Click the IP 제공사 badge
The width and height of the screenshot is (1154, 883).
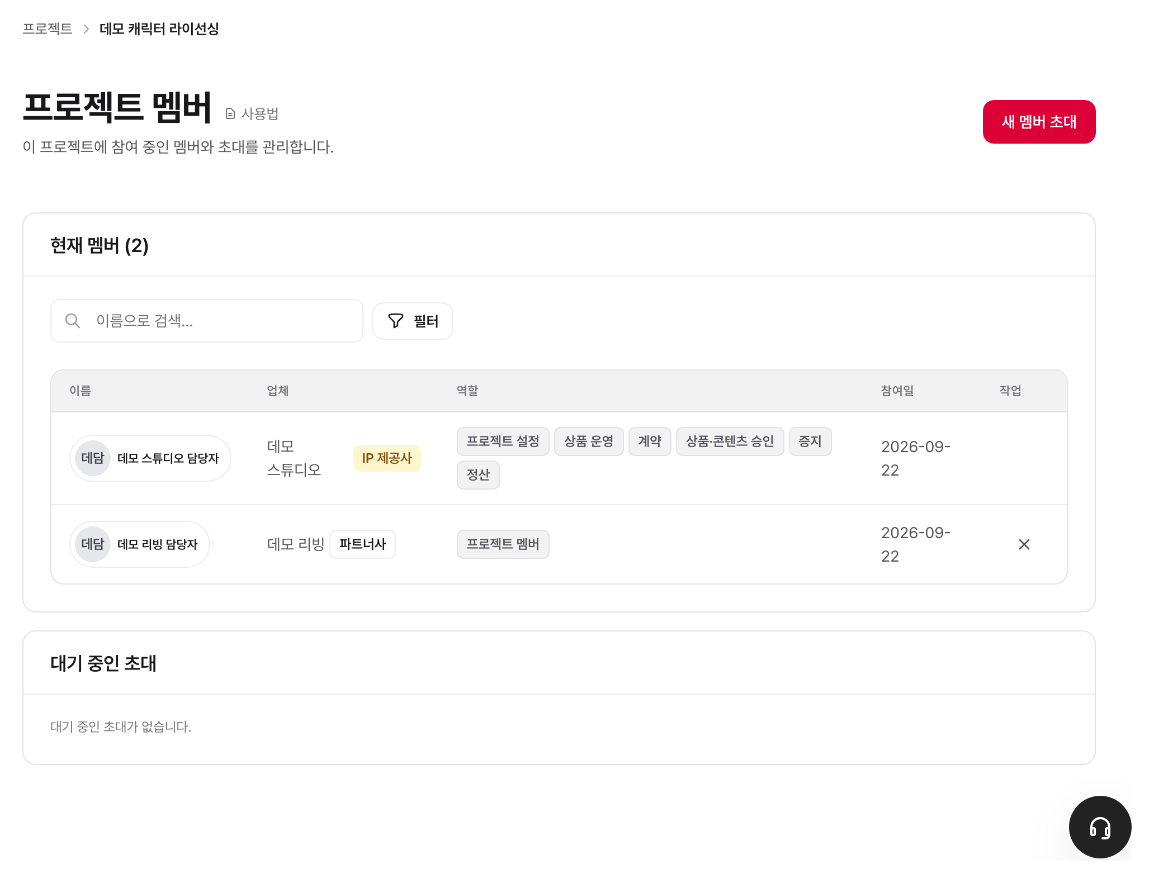(x=387, y=458)
